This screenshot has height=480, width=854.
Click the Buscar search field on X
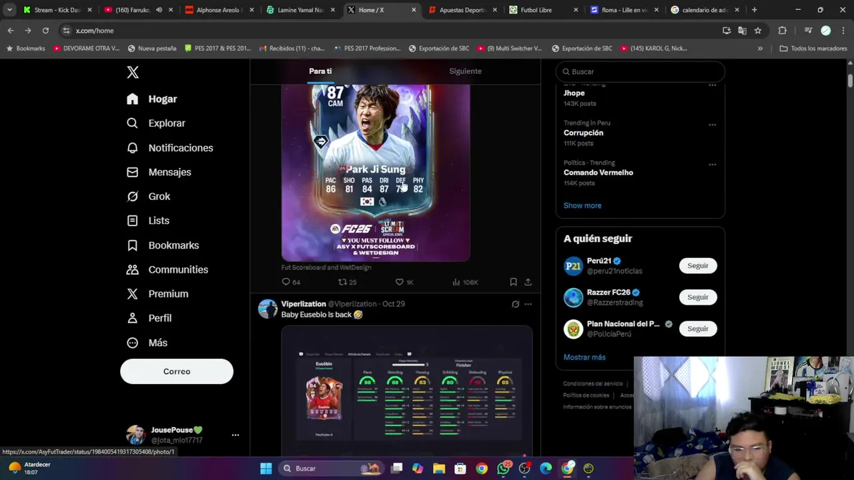tap(640, 71)
